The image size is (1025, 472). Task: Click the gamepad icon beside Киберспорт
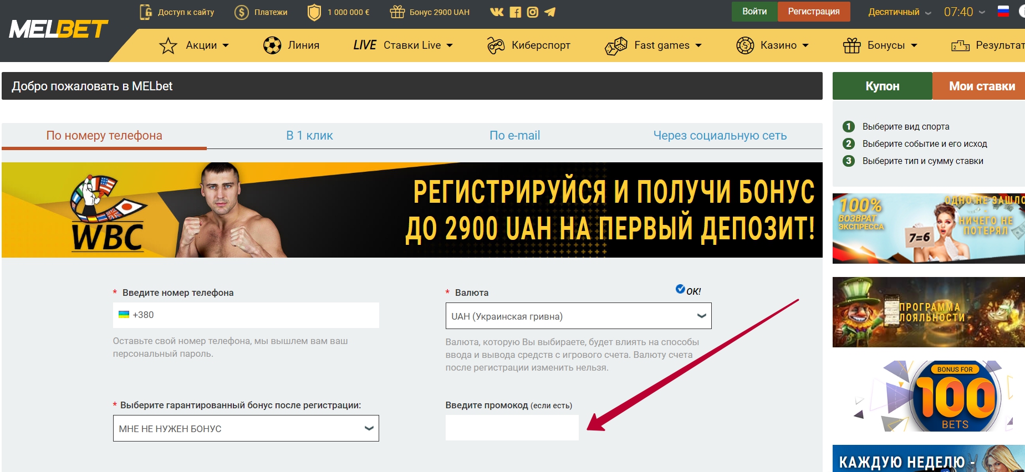pos(496,45)
